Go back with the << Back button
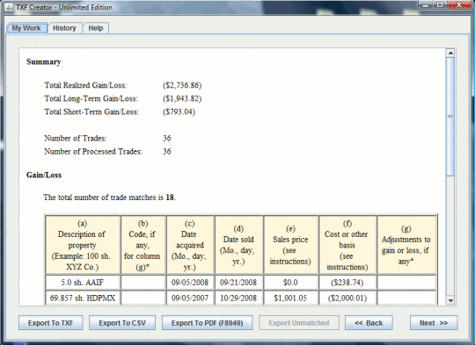This screenshot has width=475, height=345. tap(369, 323)
